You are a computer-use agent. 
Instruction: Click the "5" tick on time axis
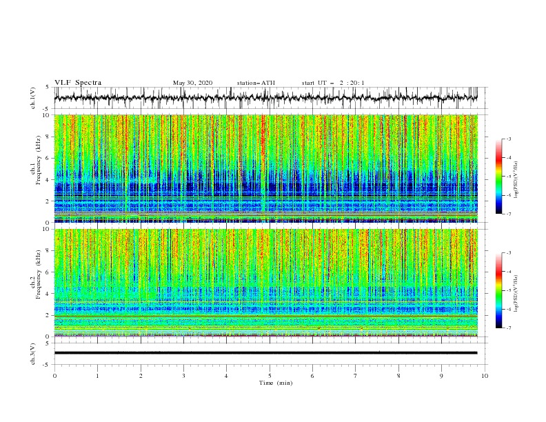point(270,376)
